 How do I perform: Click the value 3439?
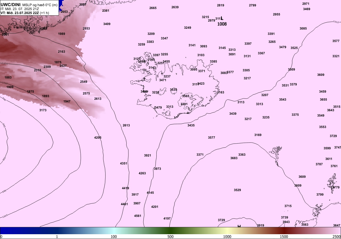233,114
